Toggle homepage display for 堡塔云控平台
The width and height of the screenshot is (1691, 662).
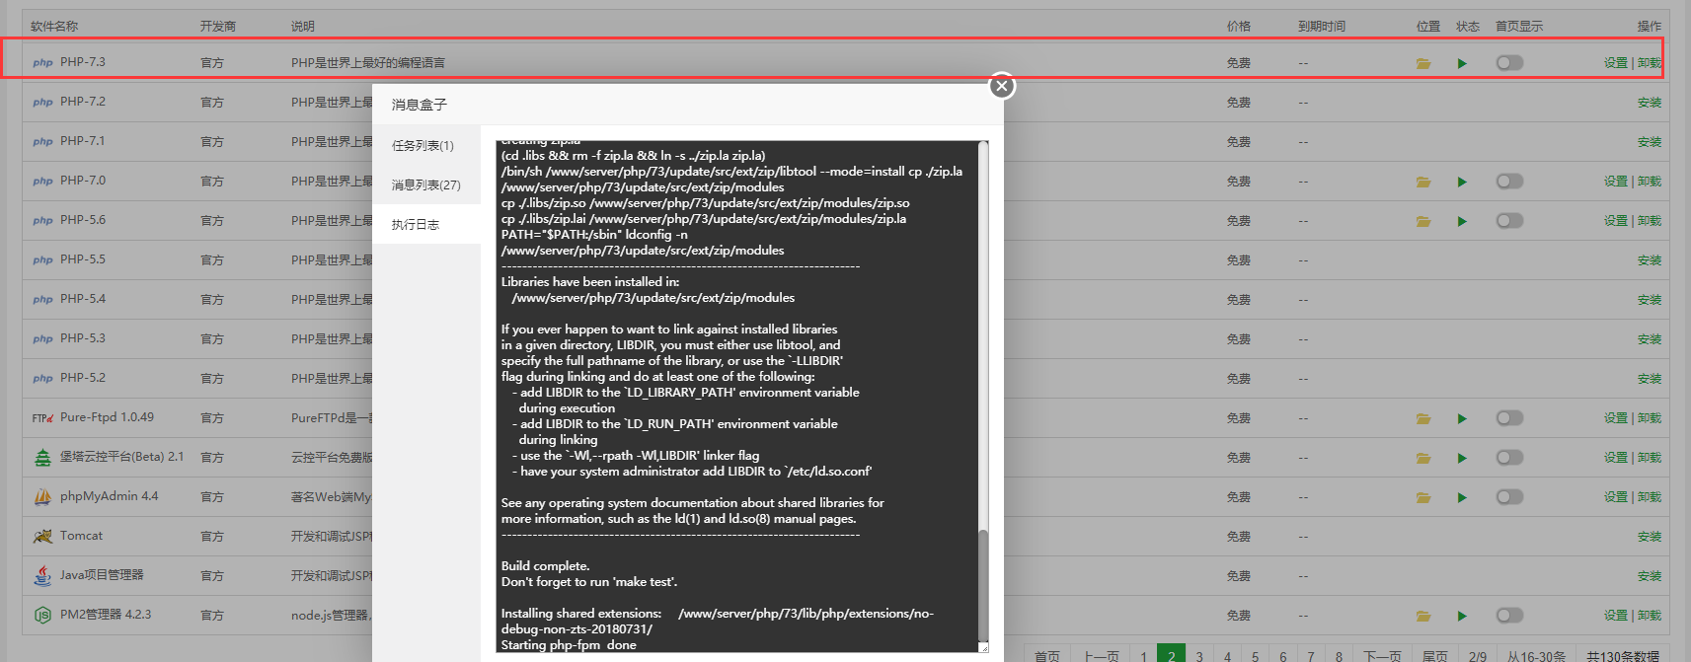[x=1509, y=457]
